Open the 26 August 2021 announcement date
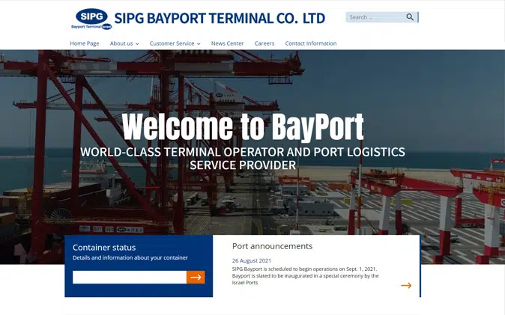 (x=252, y=260)
